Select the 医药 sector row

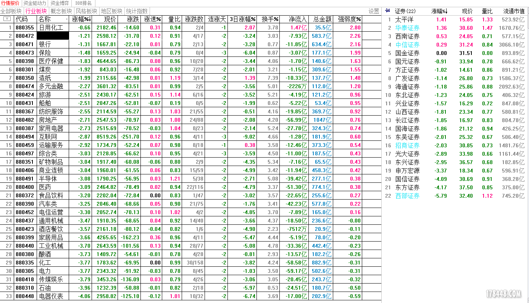pyautogui.click(x=191, y=187)
